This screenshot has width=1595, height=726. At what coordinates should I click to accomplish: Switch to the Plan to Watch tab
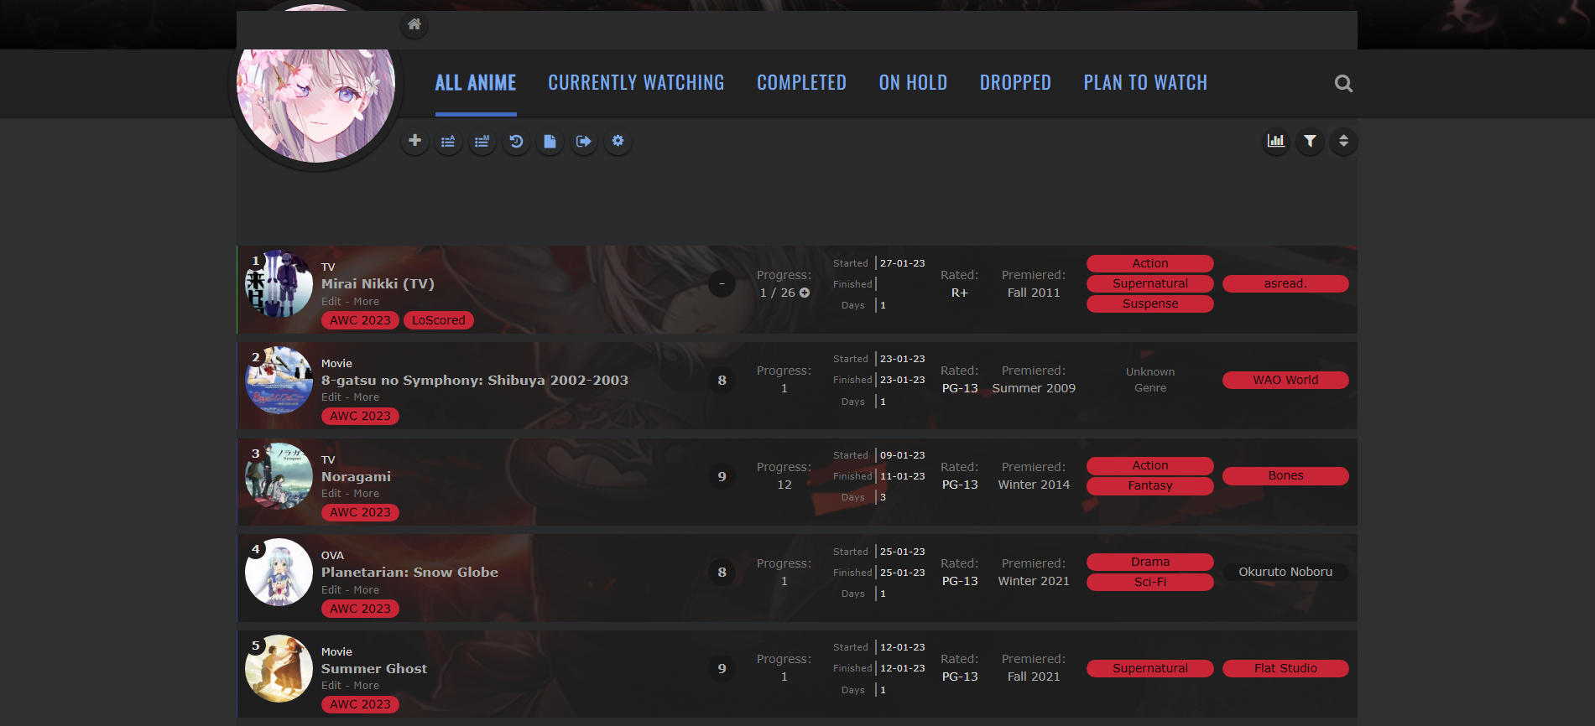tap(1144, 83)
